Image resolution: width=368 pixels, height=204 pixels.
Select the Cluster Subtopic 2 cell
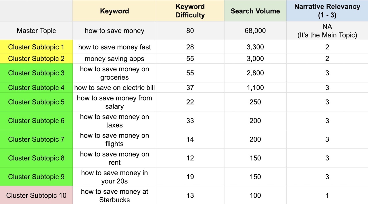coord(36,58)
